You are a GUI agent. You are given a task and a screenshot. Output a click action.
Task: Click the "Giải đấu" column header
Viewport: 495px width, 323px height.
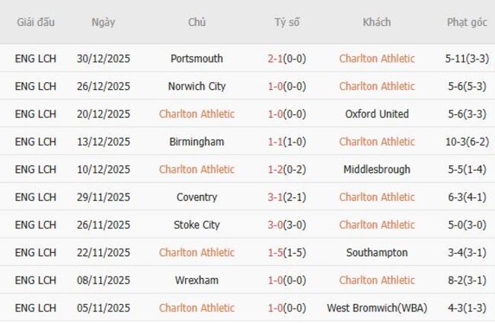(36, 22)
